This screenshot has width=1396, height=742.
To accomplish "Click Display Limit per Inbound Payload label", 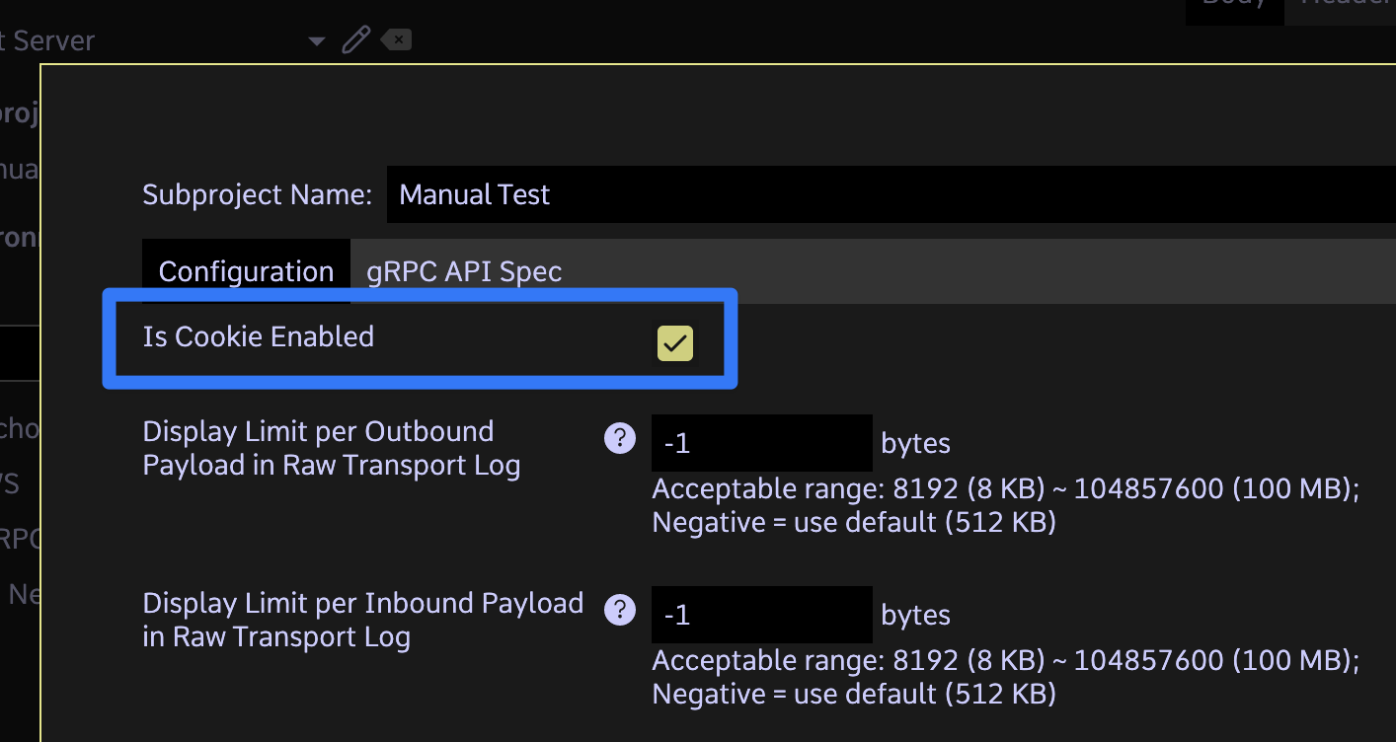I will (362, 620).
